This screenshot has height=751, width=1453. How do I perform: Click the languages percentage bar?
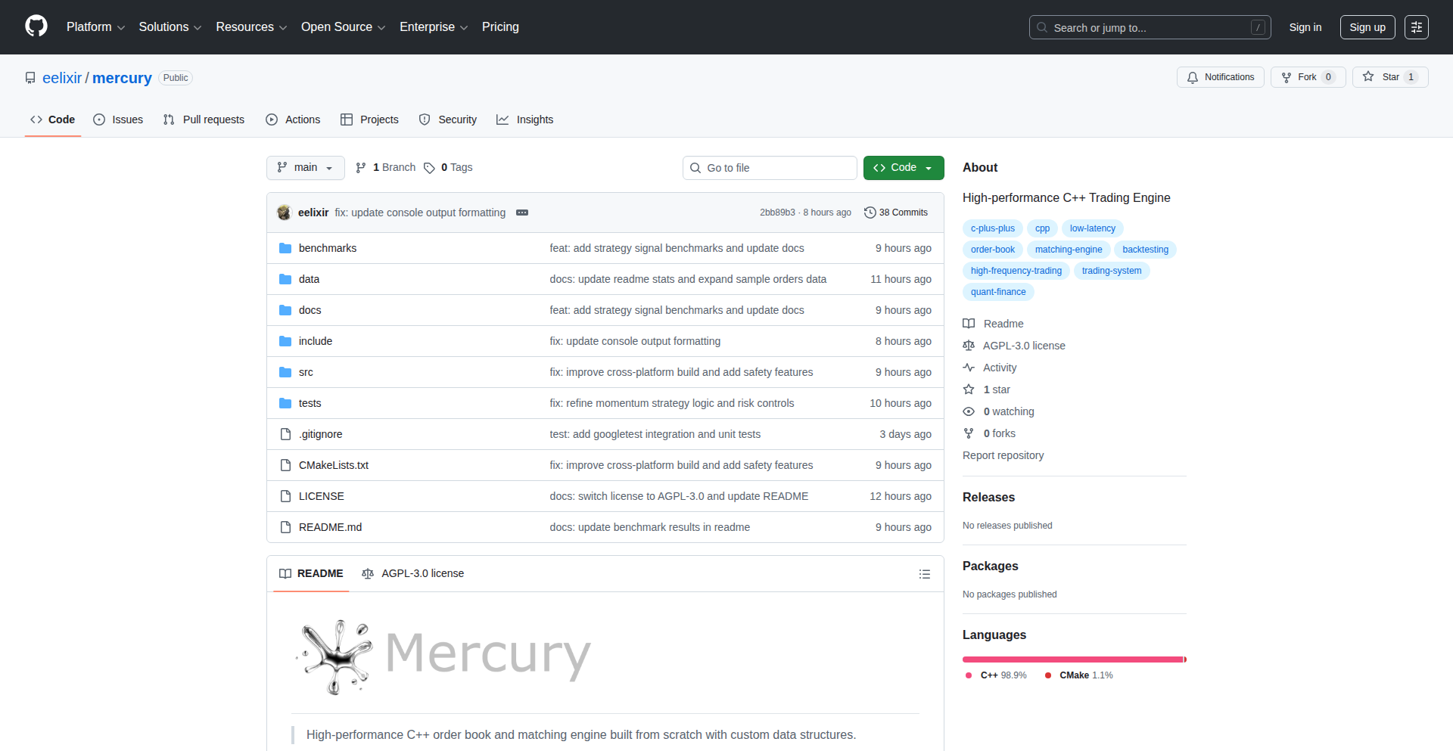pos(1075,659)
